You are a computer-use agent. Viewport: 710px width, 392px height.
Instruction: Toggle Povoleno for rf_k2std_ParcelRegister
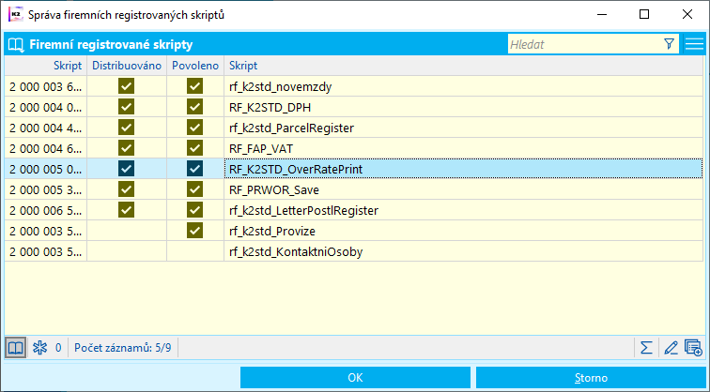click(194, 128)
